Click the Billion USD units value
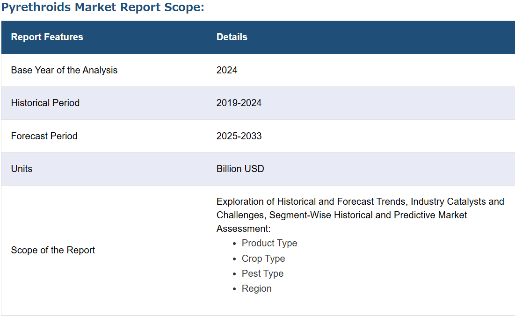This screenshot has width=515, height=316. pos(240,169)
